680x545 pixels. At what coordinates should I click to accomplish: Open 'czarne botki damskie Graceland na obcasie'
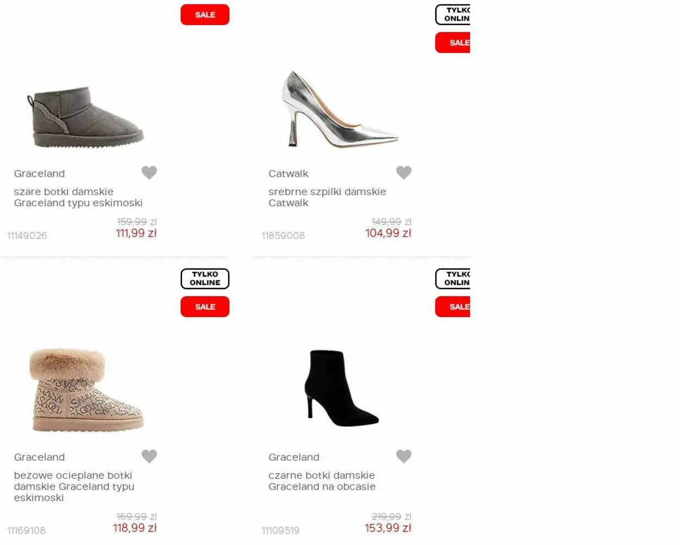(x=322, y=481)
